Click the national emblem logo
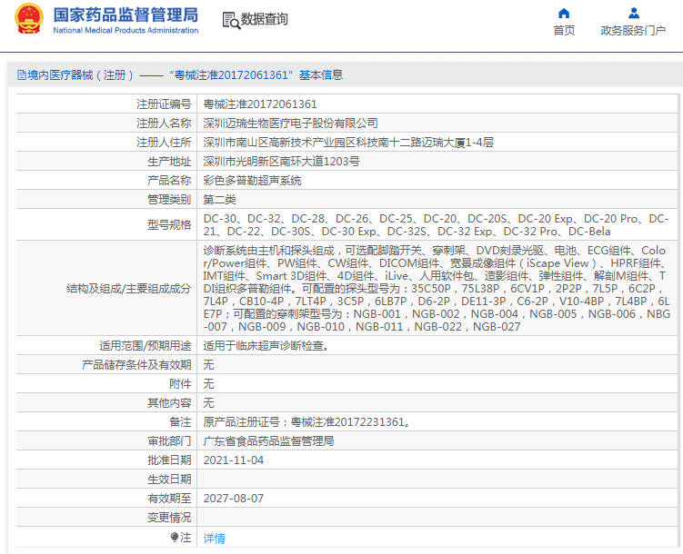 [x=29, y=20]
